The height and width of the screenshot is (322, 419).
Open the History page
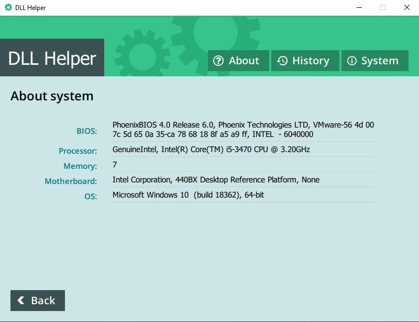click(x=305, y=61)
